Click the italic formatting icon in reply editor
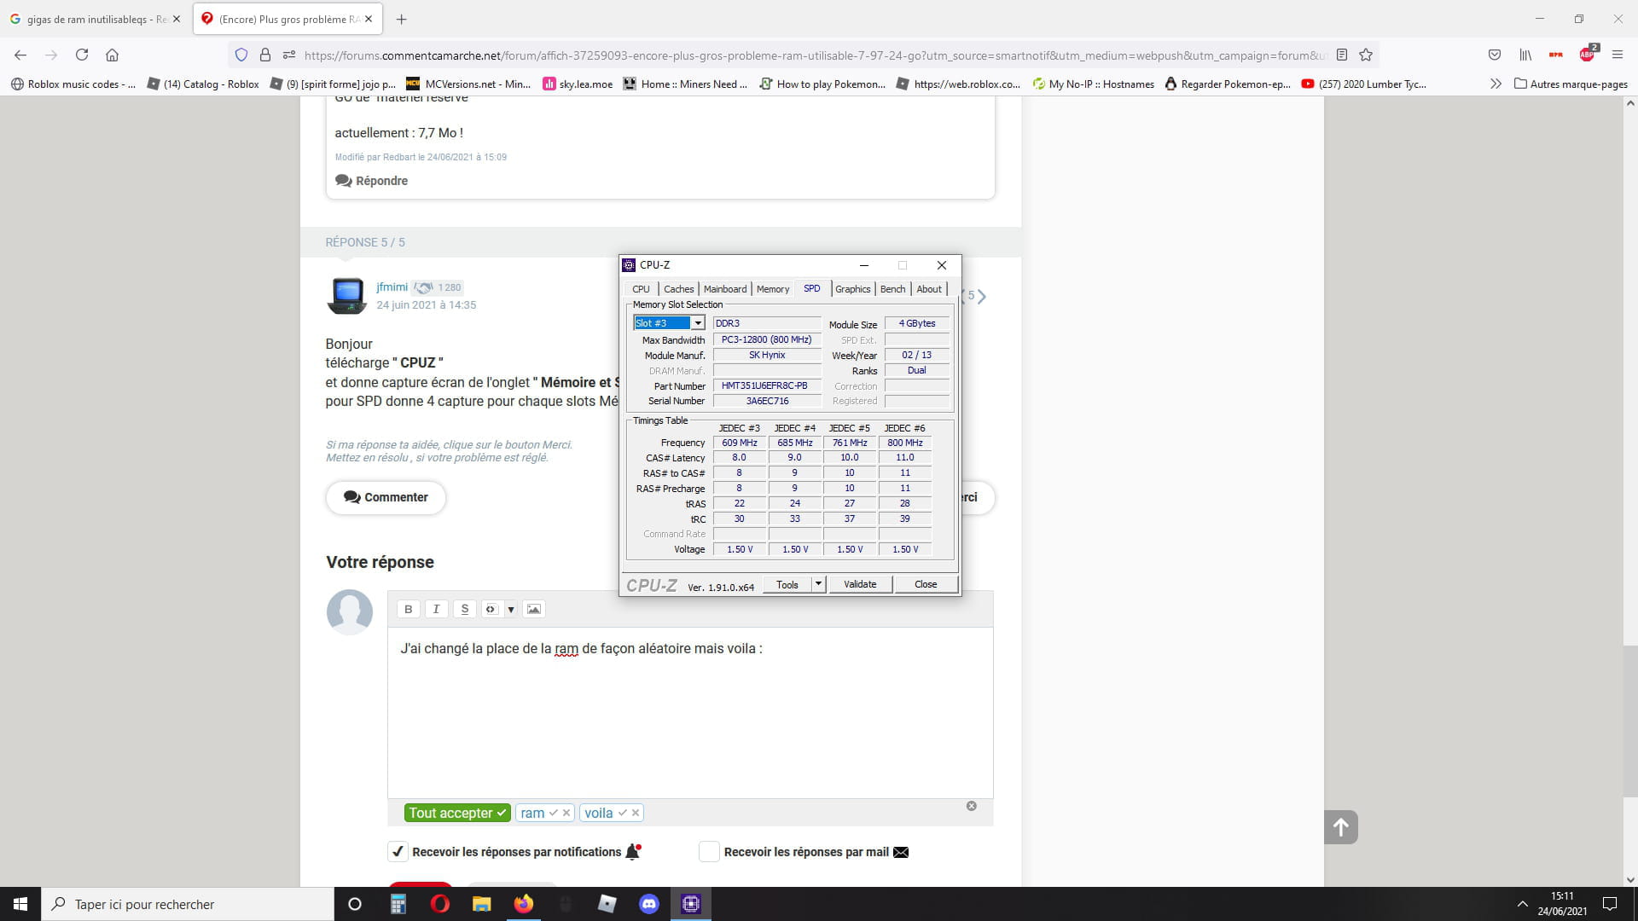The image size is (1638, 921). coord(436,609)
